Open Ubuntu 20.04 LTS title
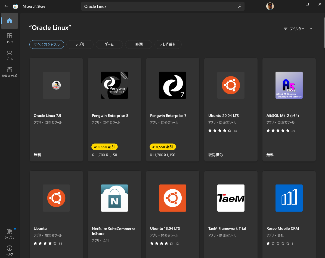This screenshot has width=325, height=258. 224,116
